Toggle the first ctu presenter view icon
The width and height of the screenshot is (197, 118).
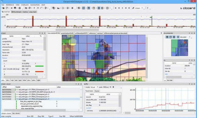[x=167, y=37]
